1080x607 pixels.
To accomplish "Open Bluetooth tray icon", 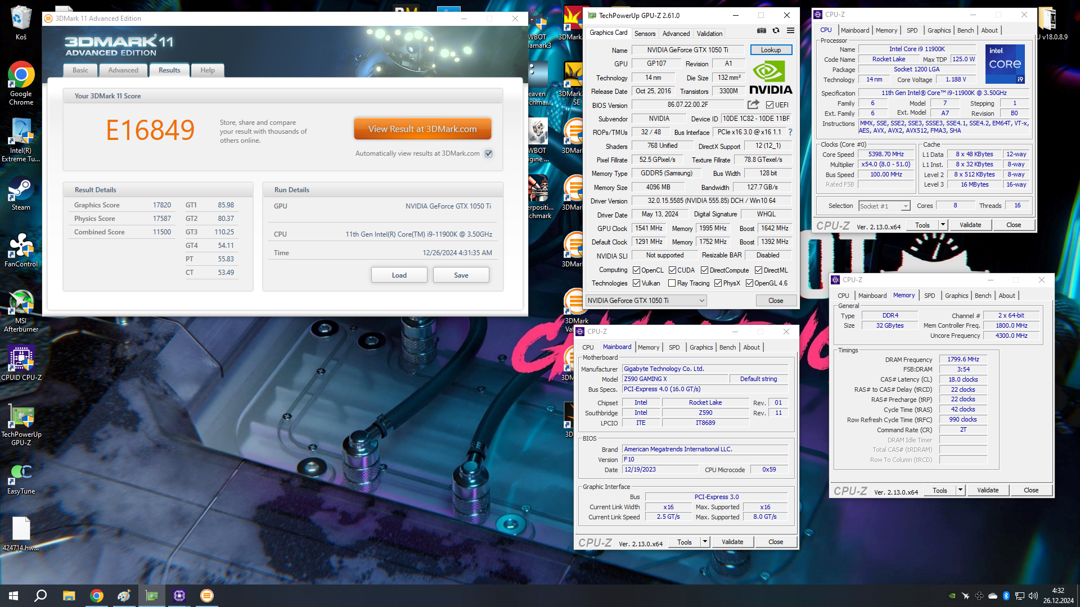I will coord(1006,596).
